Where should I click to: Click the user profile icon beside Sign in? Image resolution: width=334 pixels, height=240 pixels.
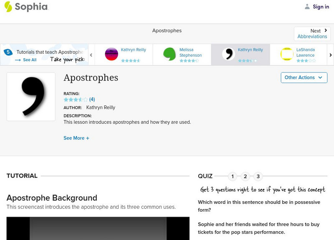coord(307,7)
